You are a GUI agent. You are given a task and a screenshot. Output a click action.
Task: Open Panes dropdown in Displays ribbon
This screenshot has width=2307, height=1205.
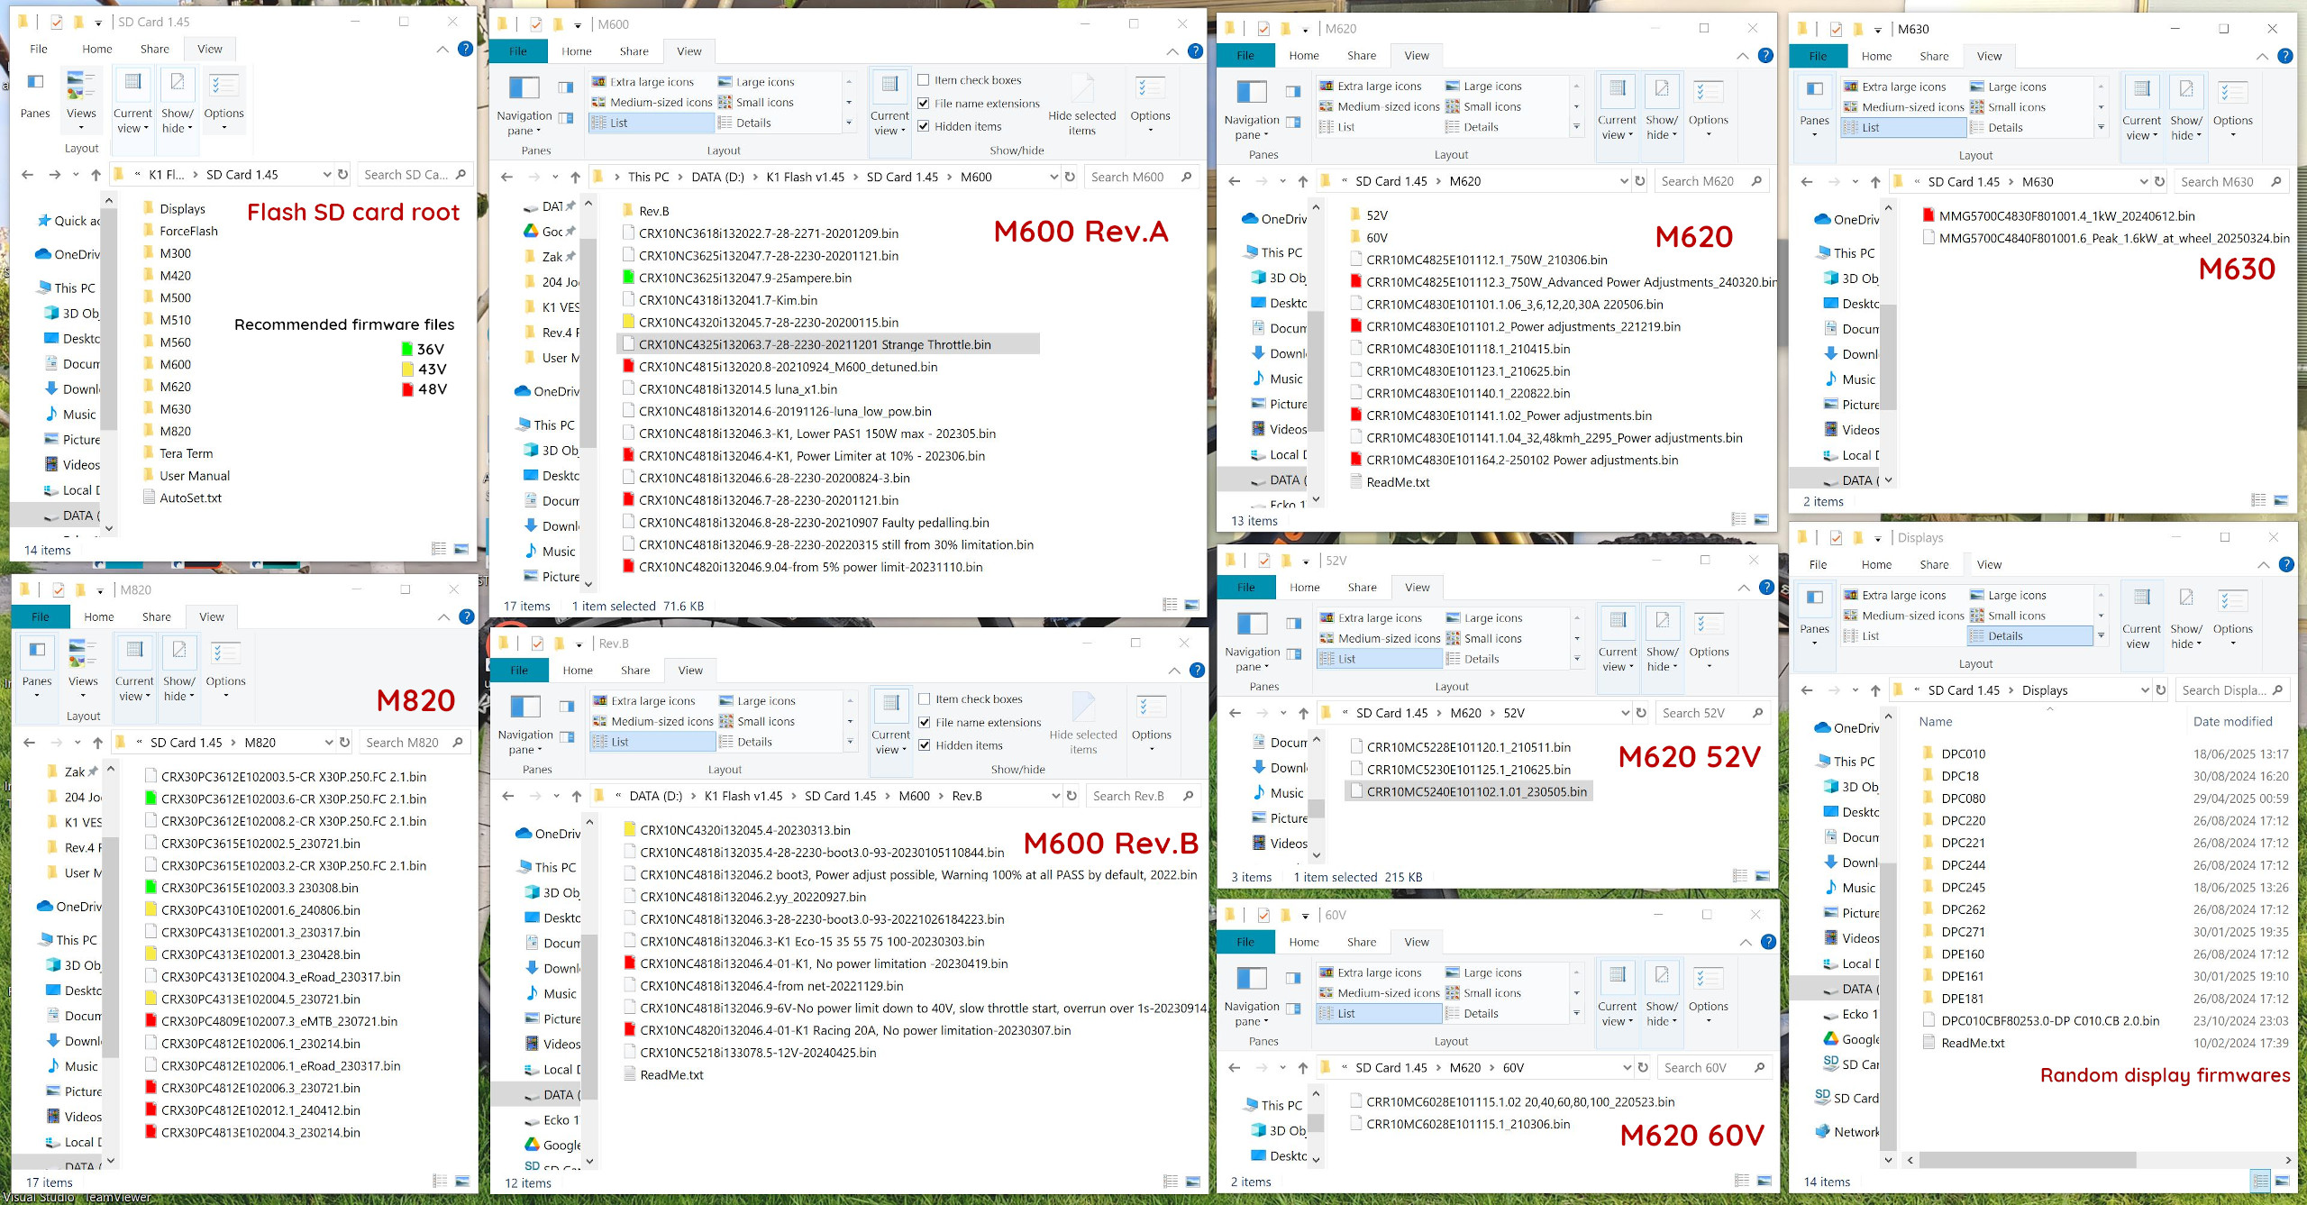click(x=1814, y=635)
